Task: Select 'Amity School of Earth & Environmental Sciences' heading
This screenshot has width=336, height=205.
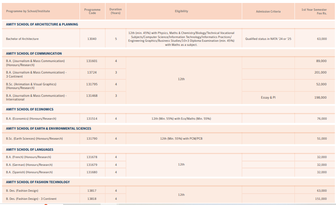Action: point(48,129)
